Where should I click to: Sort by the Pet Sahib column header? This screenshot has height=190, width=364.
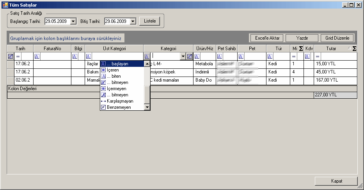(x=227, y=49)
